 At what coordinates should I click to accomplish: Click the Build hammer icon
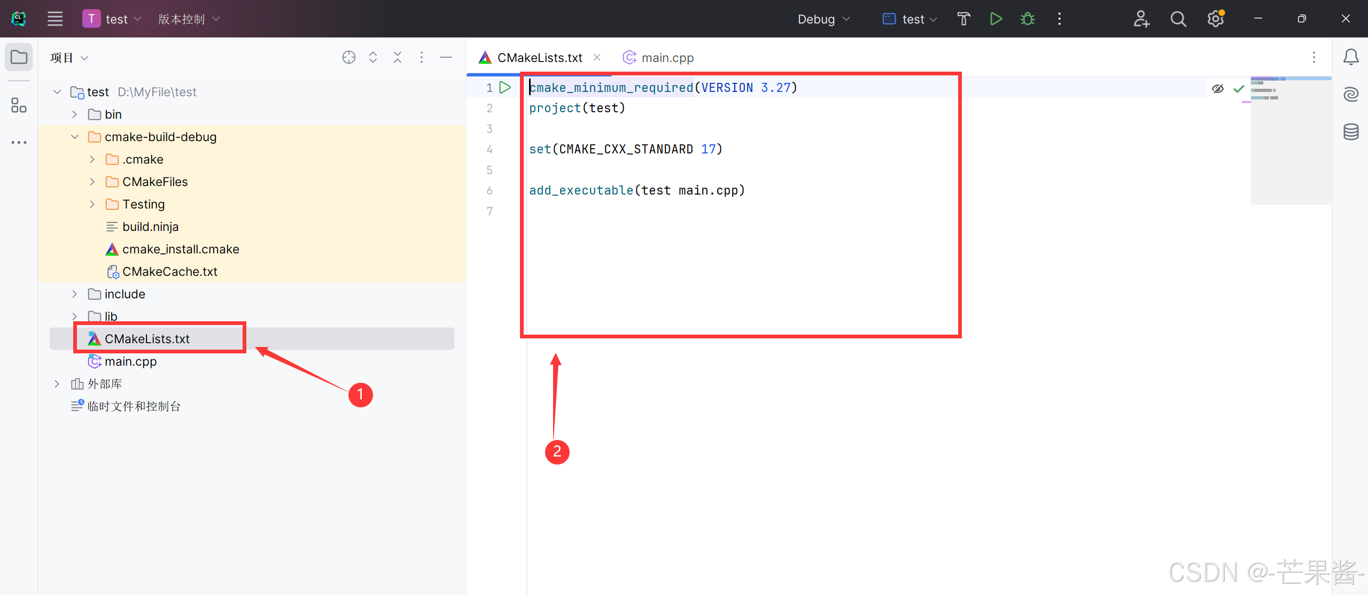pyautogui.click(x=963, y=19)
